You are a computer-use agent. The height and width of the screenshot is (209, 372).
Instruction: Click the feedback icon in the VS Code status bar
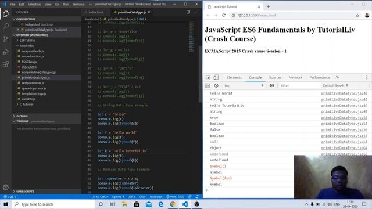tap(189, 197)
